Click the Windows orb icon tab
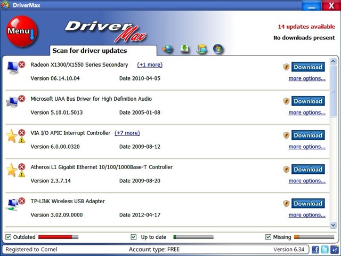 click(x=218, y=49)
